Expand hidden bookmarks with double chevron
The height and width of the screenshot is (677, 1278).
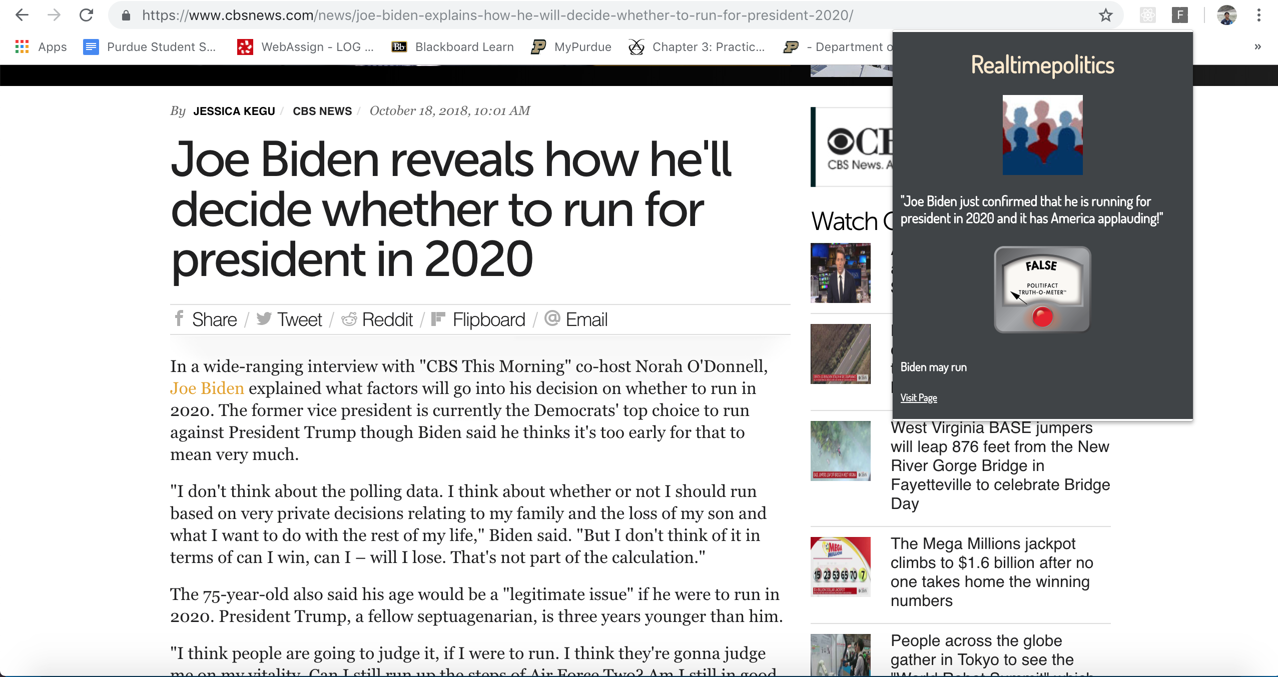point(1257,47)
